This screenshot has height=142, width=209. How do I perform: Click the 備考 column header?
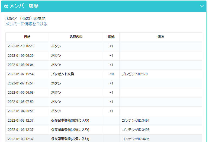(160, 37)
